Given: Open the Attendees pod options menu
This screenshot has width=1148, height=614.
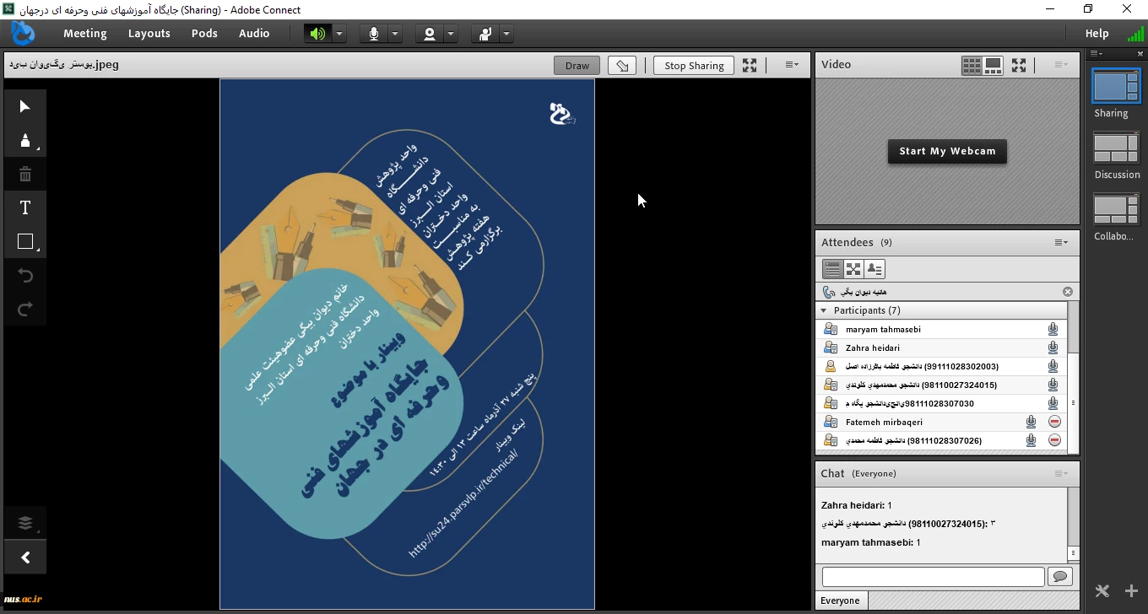Looking at the screenshot, I should tap(1061, 242).
